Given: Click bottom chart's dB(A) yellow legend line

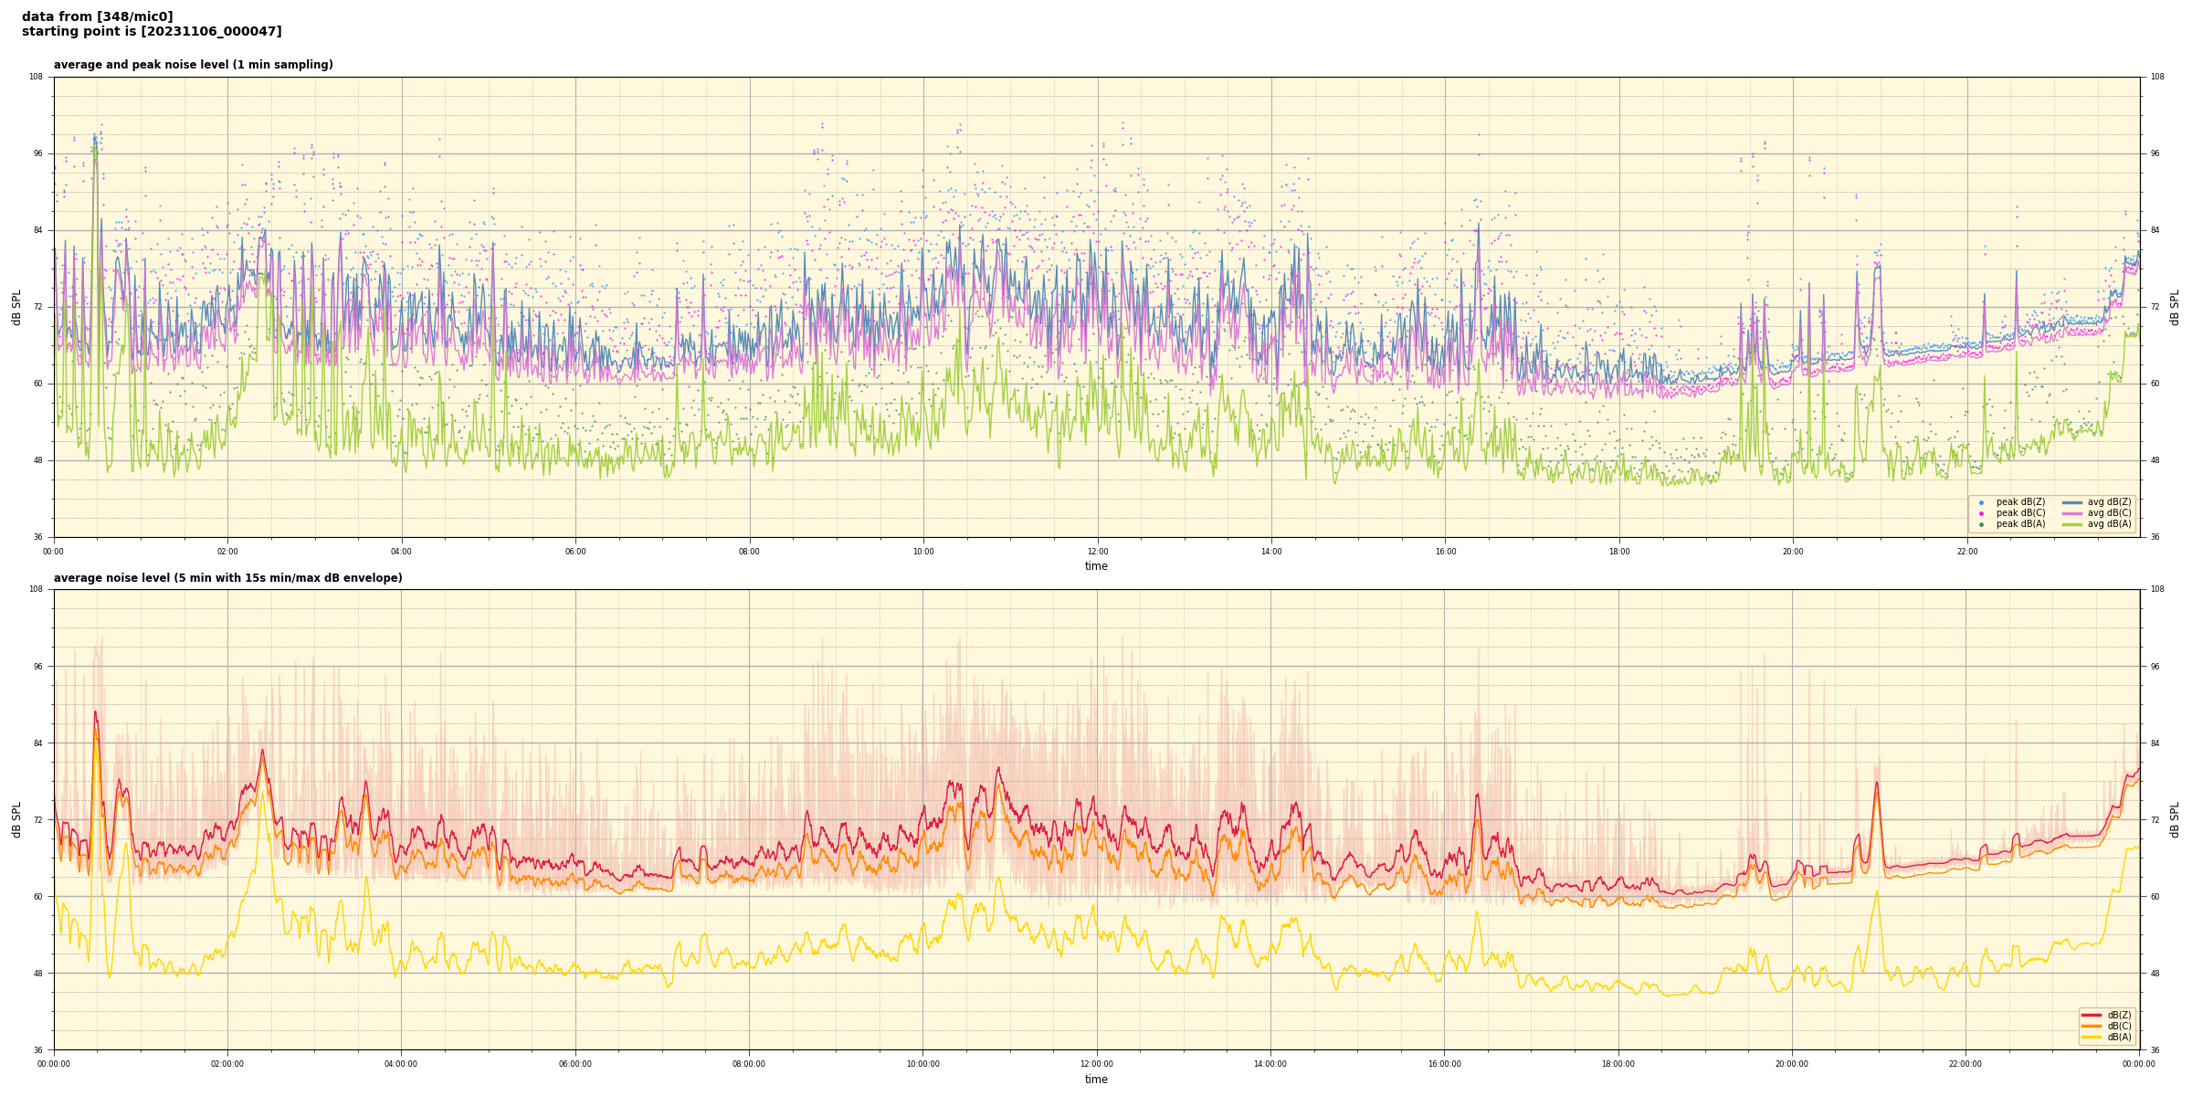Looking at the screenshot, I should click(x=2092, y=1037).
